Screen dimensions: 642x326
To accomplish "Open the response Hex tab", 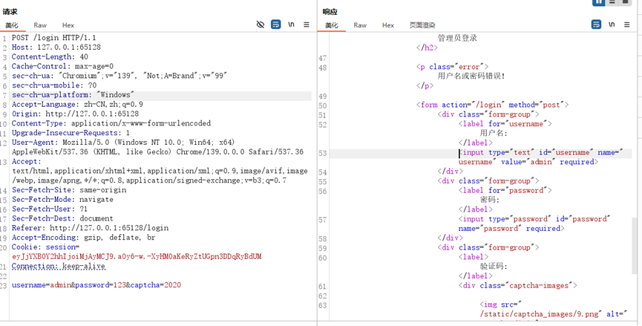I will point(387,25).
